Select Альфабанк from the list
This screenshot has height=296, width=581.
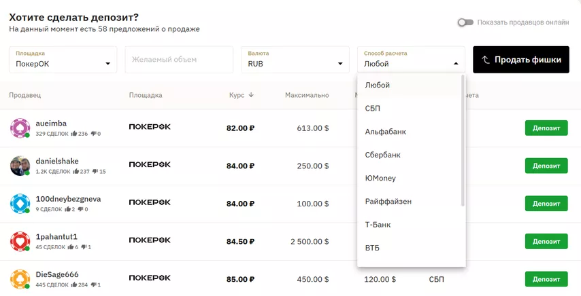click(x=385, y=132)
